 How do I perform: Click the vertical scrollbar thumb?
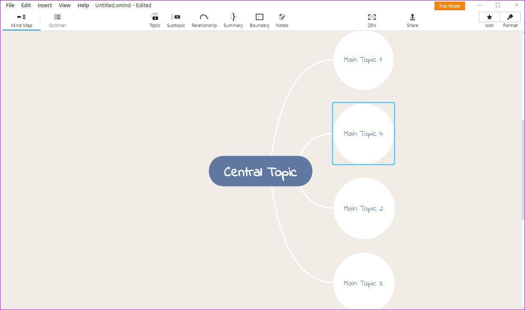523,169
